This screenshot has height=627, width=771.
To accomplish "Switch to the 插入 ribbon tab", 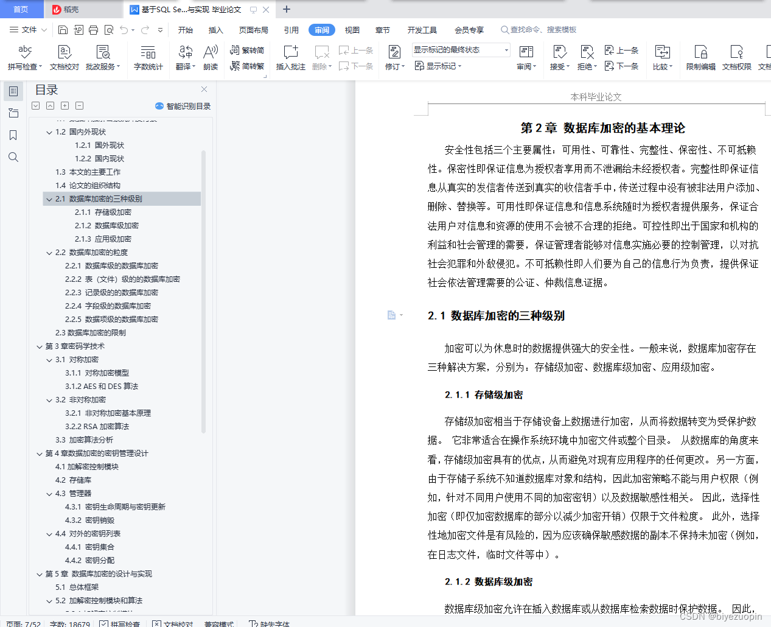I will tap(215, 29).
